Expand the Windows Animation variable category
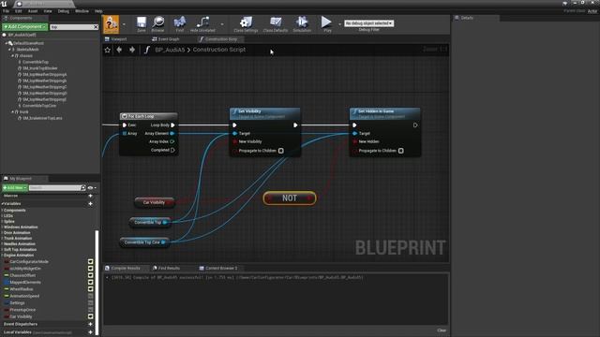The height and width of the screenshot is (337, 600). 2,227
